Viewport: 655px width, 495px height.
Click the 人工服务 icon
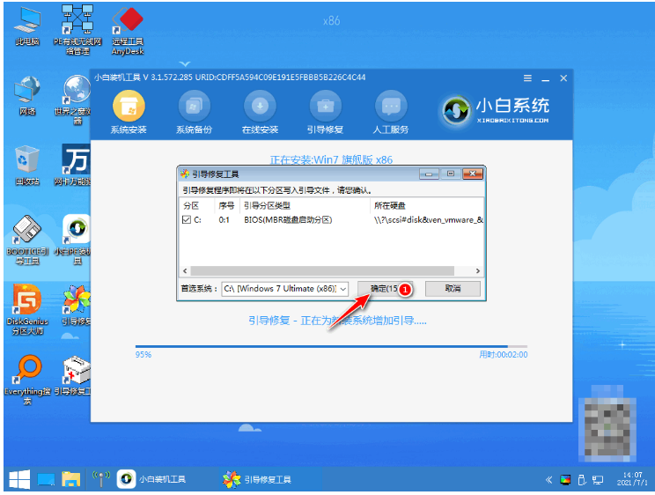coord(392,107)
